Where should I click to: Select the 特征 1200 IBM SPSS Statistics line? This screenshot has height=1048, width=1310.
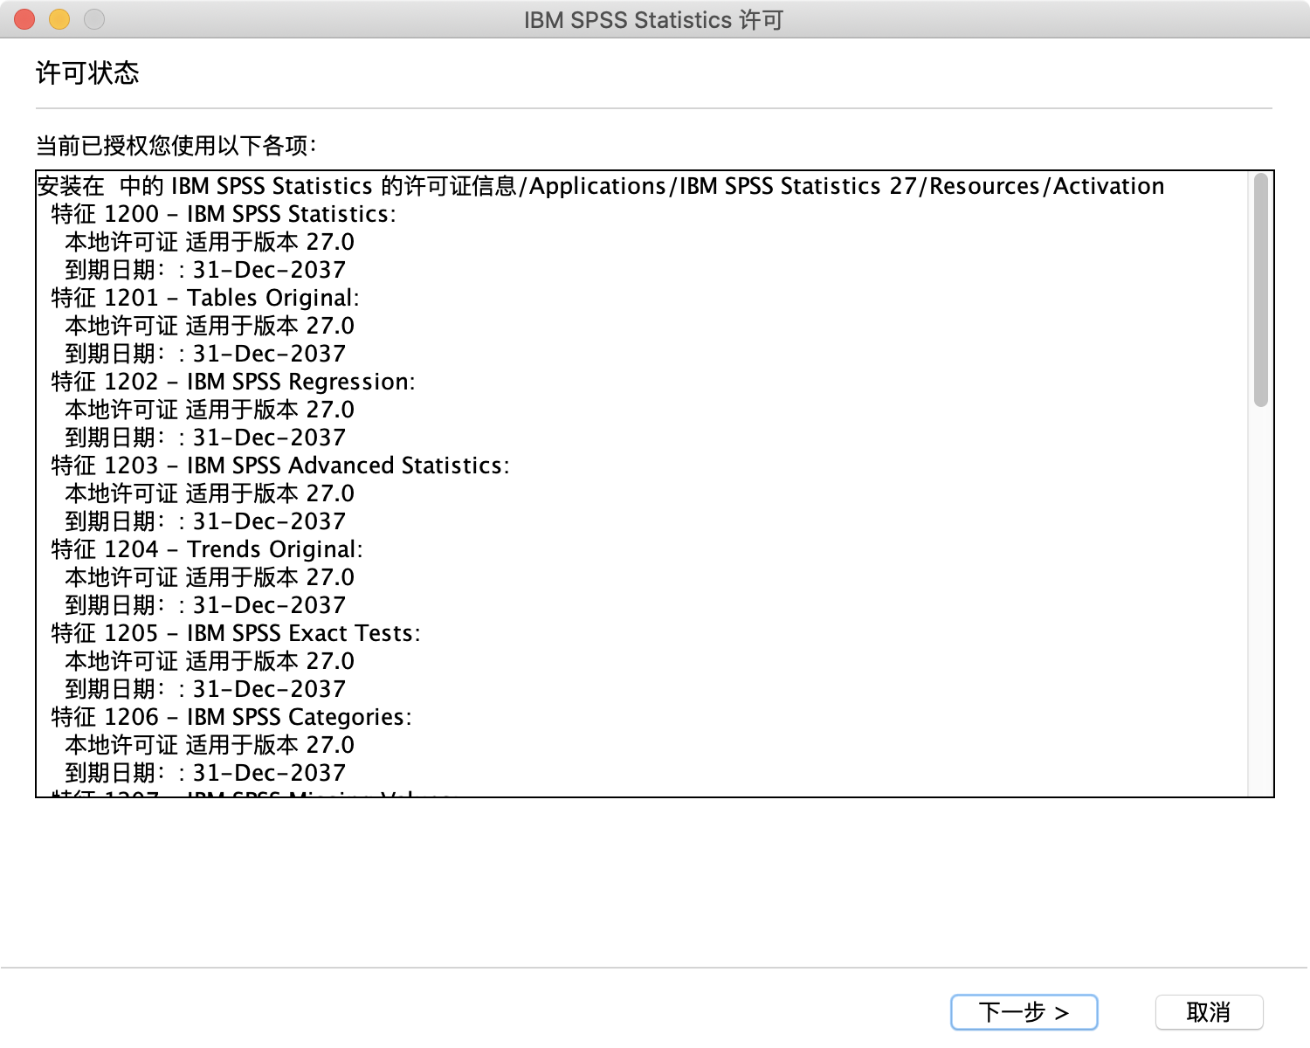tap(224, 214)
